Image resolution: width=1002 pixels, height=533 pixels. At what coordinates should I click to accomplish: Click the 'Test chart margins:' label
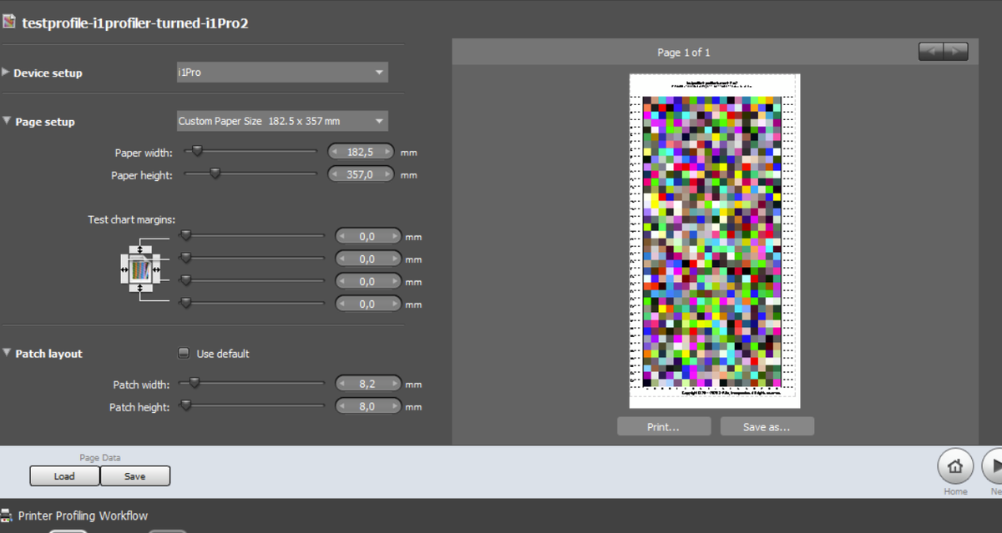click(x=132, y=219)
